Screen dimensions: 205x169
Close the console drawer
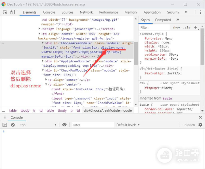pos(200,118)
